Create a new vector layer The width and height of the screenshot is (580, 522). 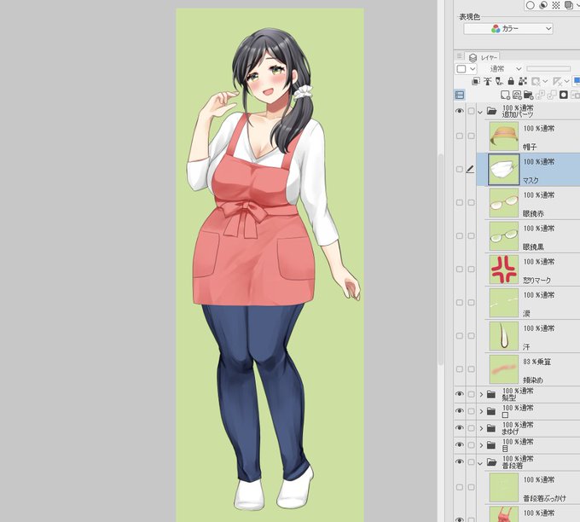pos(517,95)
